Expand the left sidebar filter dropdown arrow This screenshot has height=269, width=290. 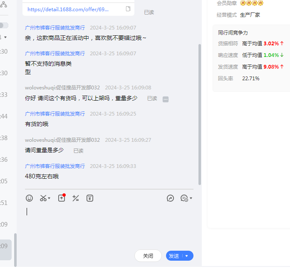[5, 37]
